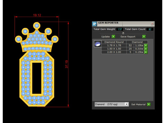
Task: Click the Total Gem Count label
Action: point(135,29)
